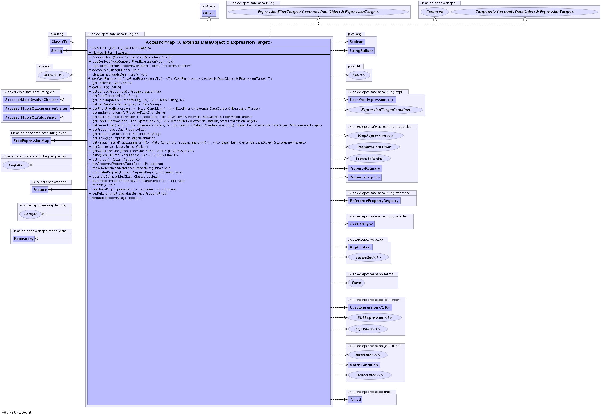This screenshot has width=601, height=417.
Task: Open the PropertyFinder interface ellipse
Action: click(369, 158)
